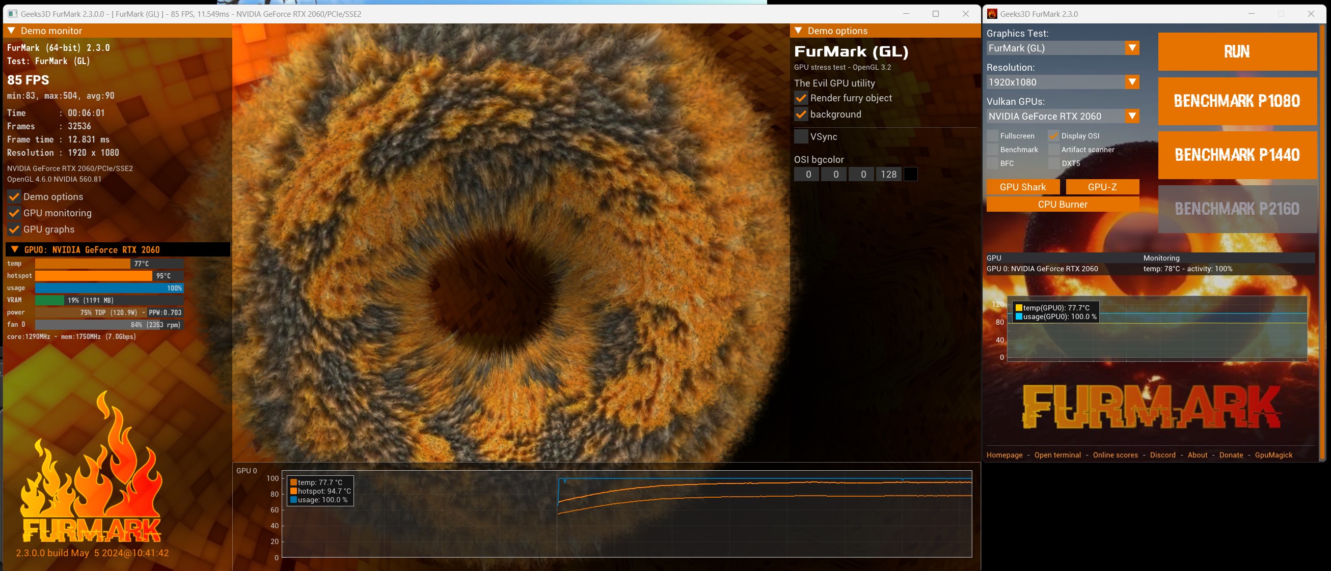Toggle the Fullscreen checkbox
Image resolution: width=1331 pixels, height=571 pixels.
click(992, 136)
